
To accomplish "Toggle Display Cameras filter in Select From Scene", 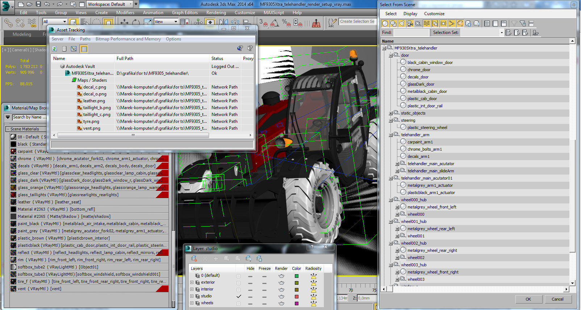I will coord(410,23).
